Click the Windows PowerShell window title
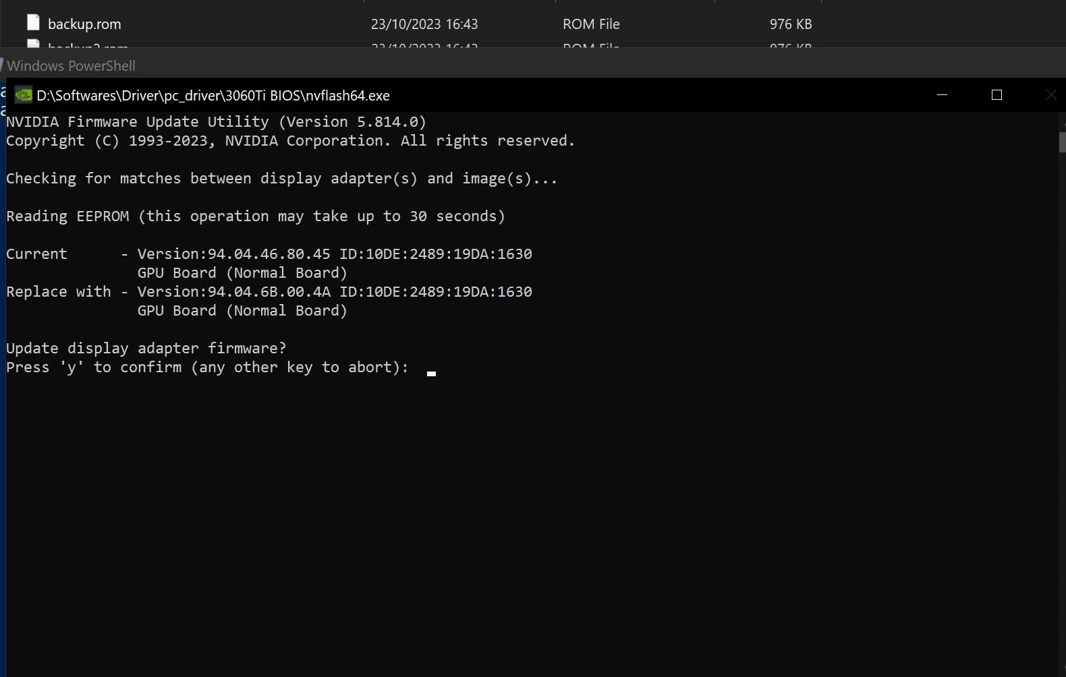 [71, 66]
